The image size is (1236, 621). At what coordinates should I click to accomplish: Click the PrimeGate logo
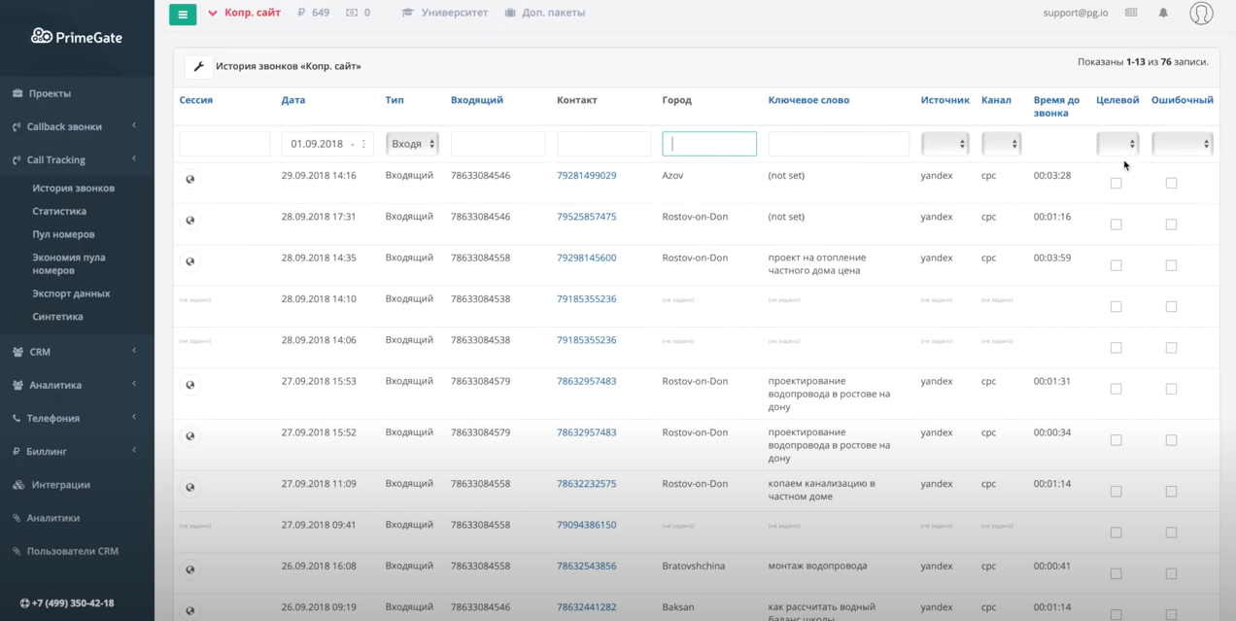(77, 36)
